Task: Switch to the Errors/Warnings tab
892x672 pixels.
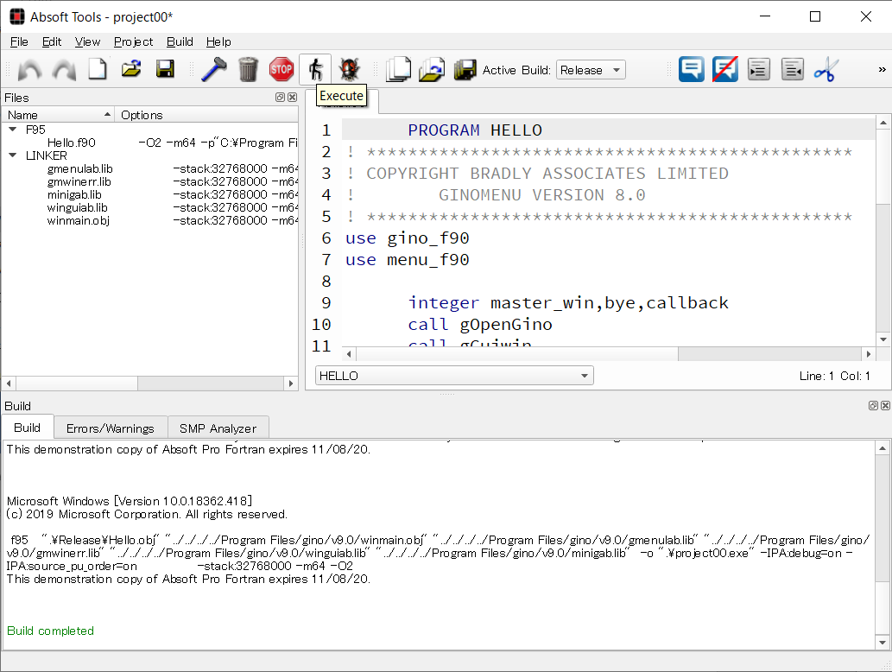Action: [111, 428]
